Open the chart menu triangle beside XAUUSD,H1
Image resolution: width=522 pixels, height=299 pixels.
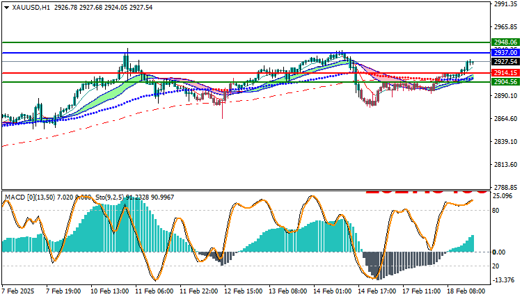click(7, 8)
